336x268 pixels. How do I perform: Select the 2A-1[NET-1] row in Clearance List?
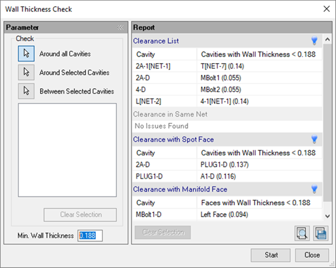[166, 65]
